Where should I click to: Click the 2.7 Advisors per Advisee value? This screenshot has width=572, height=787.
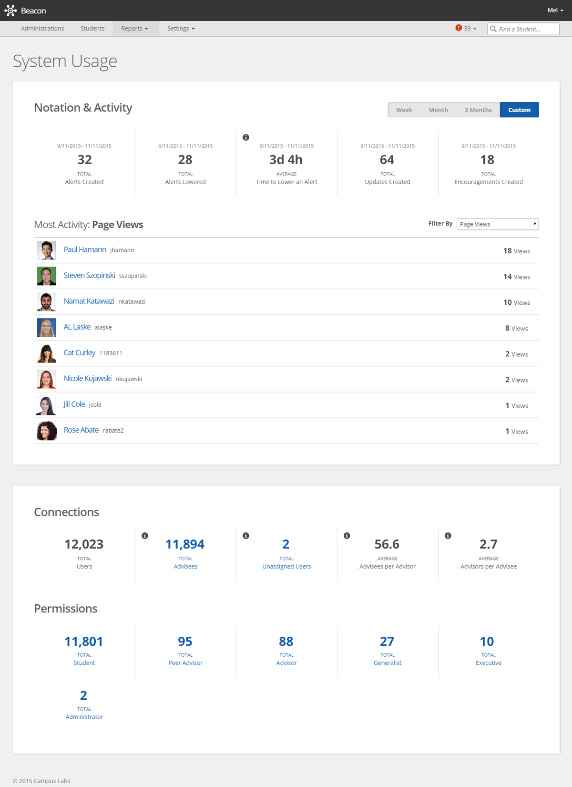(489, 544)
